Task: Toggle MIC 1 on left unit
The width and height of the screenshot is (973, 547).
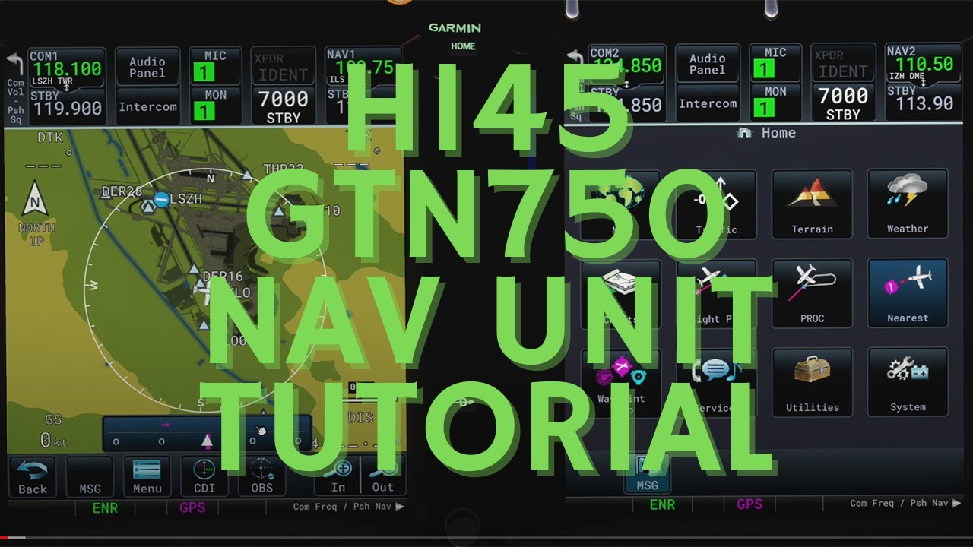Action: pyautogui.click(x=215, y=67)
